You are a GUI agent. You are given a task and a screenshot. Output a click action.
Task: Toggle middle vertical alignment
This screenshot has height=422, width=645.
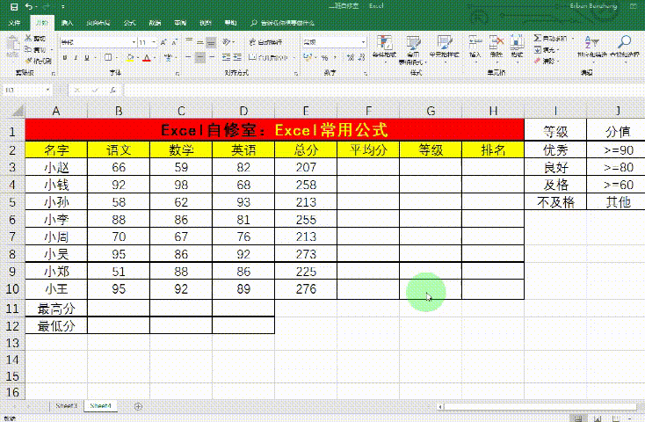point(200,41)
